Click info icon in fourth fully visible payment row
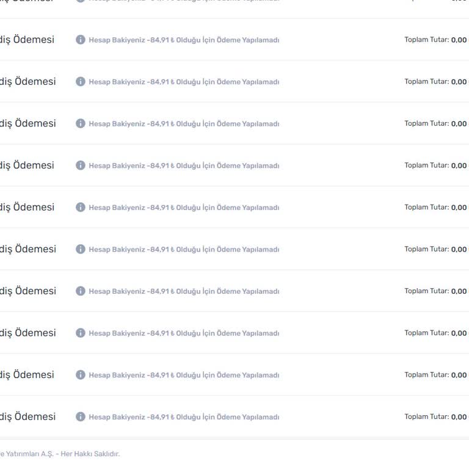 pos(81,165)
